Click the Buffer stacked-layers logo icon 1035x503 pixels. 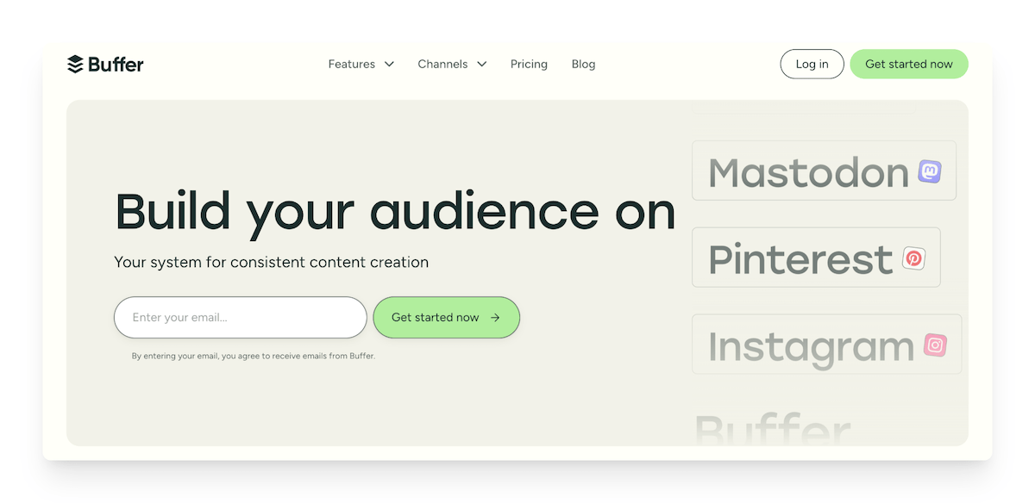[x=75, y=64]
